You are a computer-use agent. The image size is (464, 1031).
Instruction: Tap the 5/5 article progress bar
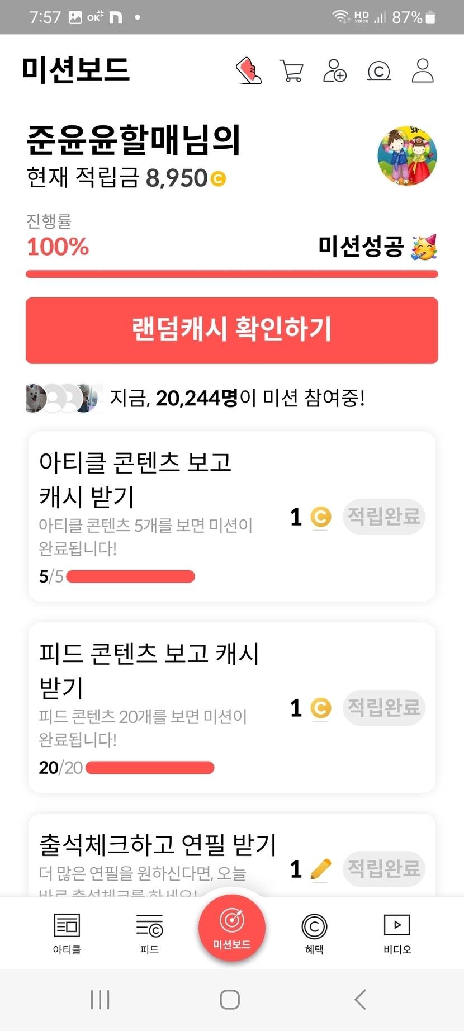point(130,576)
